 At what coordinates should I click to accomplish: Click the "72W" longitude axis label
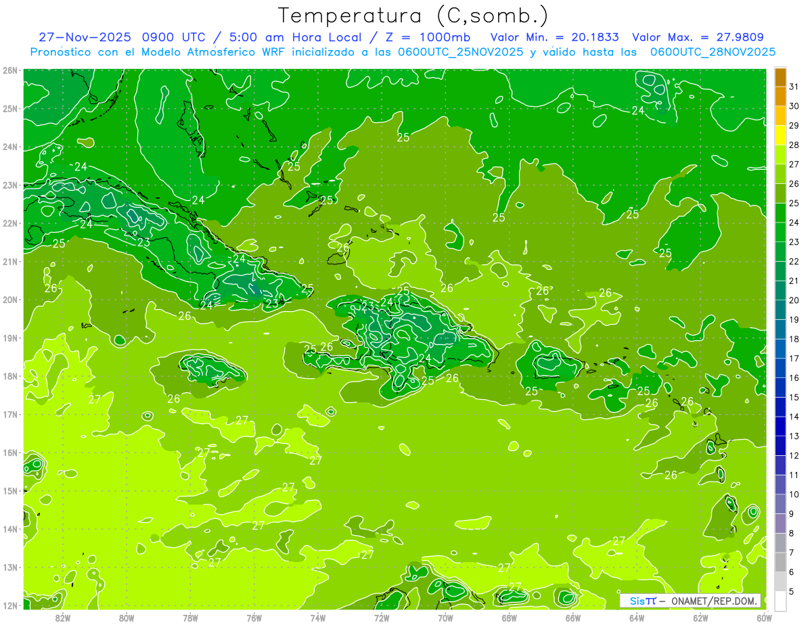(382, 618)
